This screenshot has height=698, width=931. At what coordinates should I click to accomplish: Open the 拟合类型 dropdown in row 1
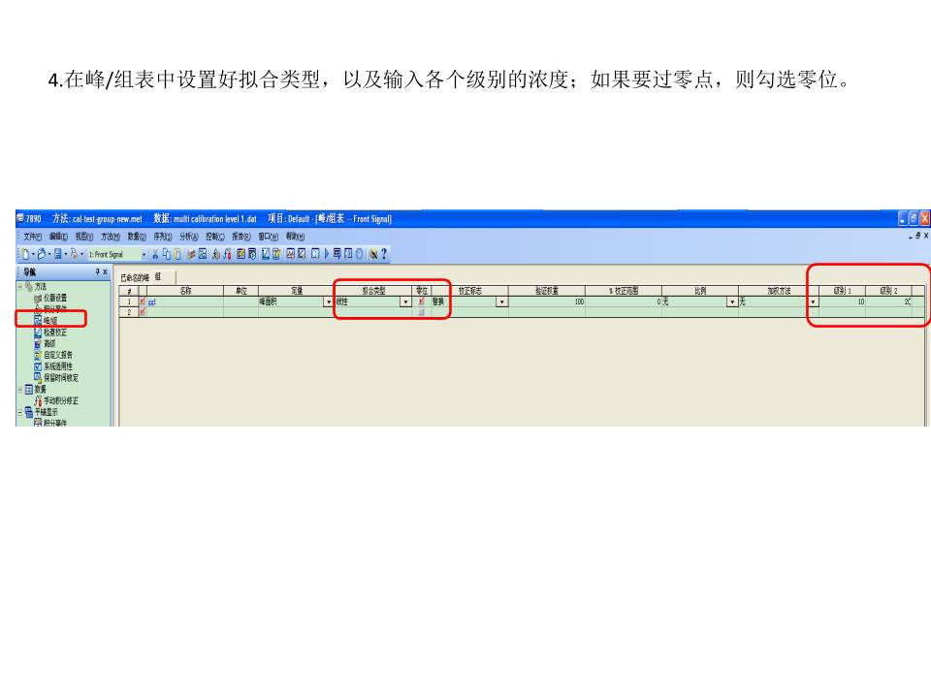(405, 301)
